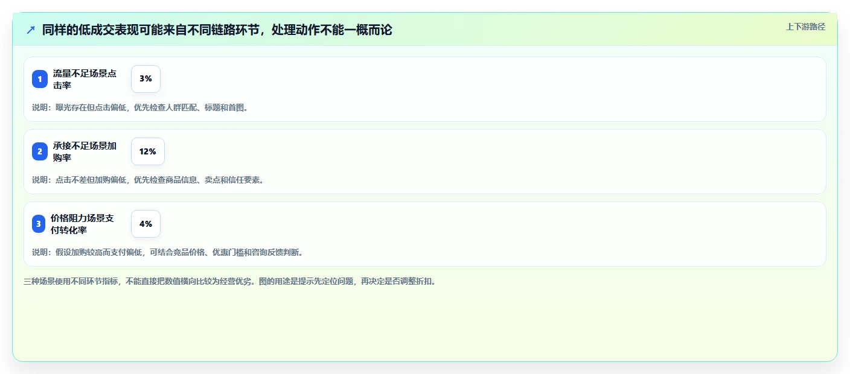This screenshot has width=850, height=374.
Task: Click the number 2 badge
Action: pos(40,151)
